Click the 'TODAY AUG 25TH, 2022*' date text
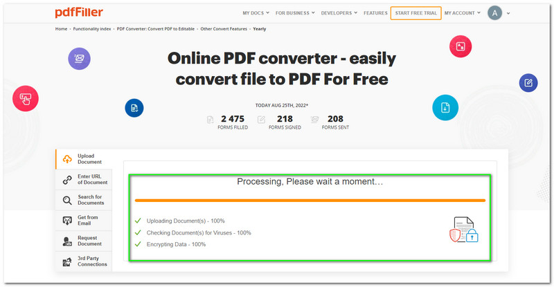The width and height of the screenshot is (554, 287). [282, 105]
